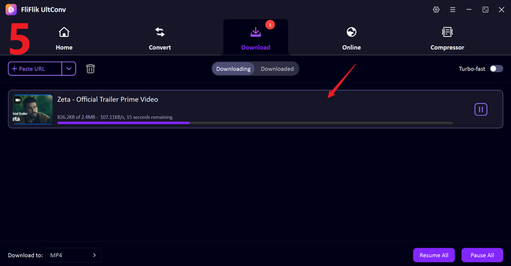Pause the Zeta trailer download
Viewport: 511px width, 266px height.
click(x=481, y=109)
